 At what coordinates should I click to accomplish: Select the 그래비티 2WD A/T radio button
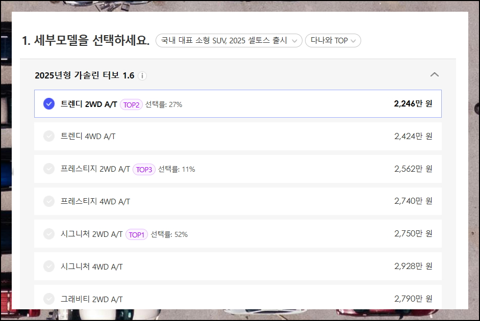pyautogui.click(x=49, y=299)
